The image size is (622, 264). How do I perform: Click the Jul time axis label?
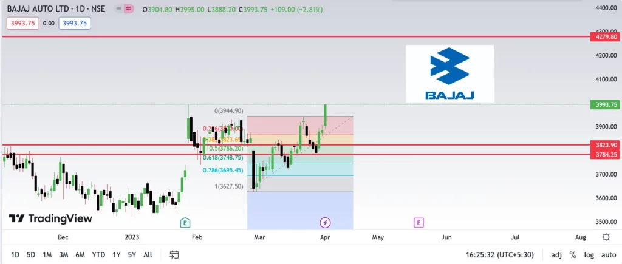(x=515, y=237)
